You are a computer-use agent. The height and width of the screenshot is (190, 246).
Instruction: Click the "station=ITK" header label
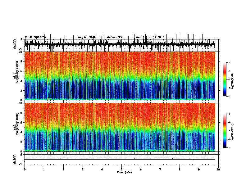(x=115, y=37)
